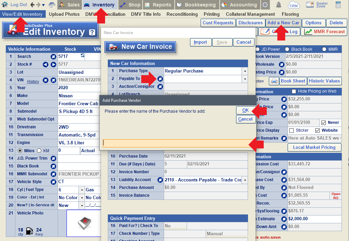Open the Collateral Management menu
Image resolution: width=349 pixels, height=241 pixels.
(x=250, y=14)
